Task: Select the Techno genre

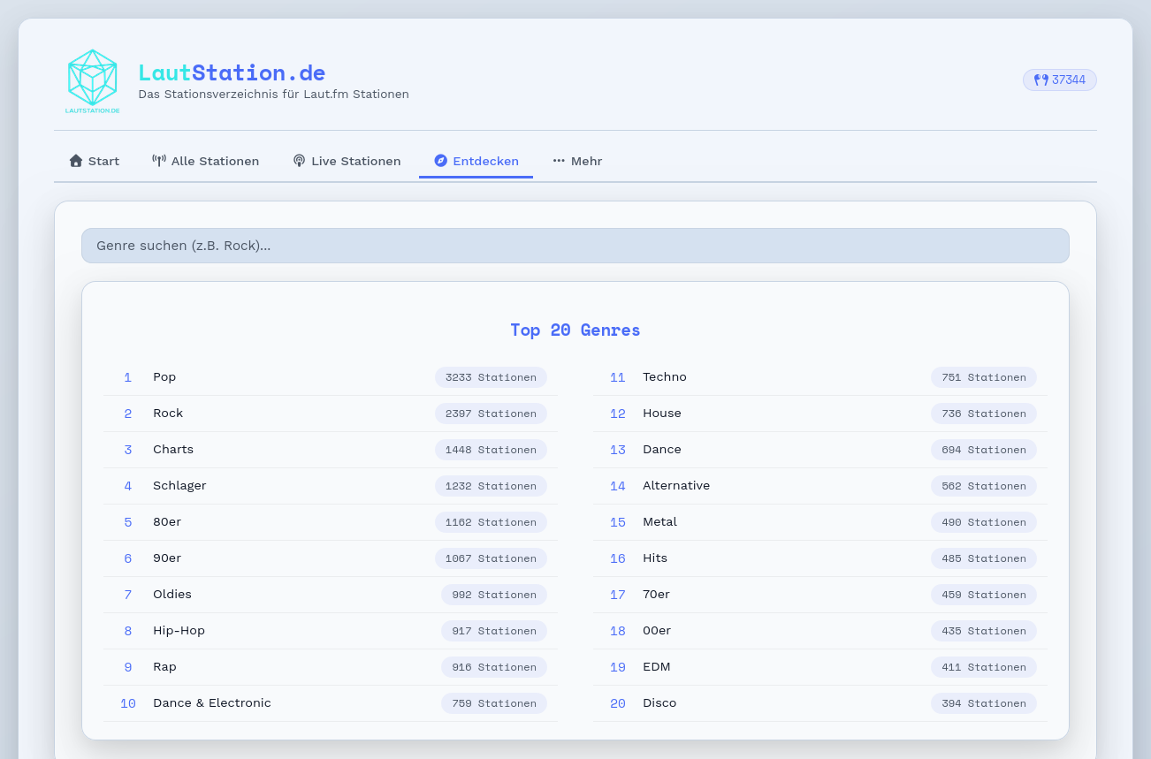Action: pos(820,377)
